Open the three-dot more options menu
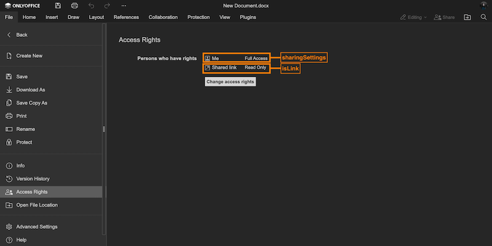This screenshot has width=492, height=246. pos(124,6)
